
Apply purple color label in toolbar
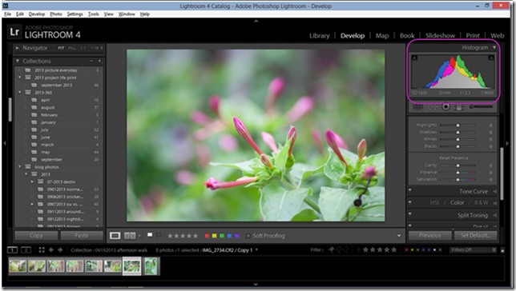(x=236, y=236)
